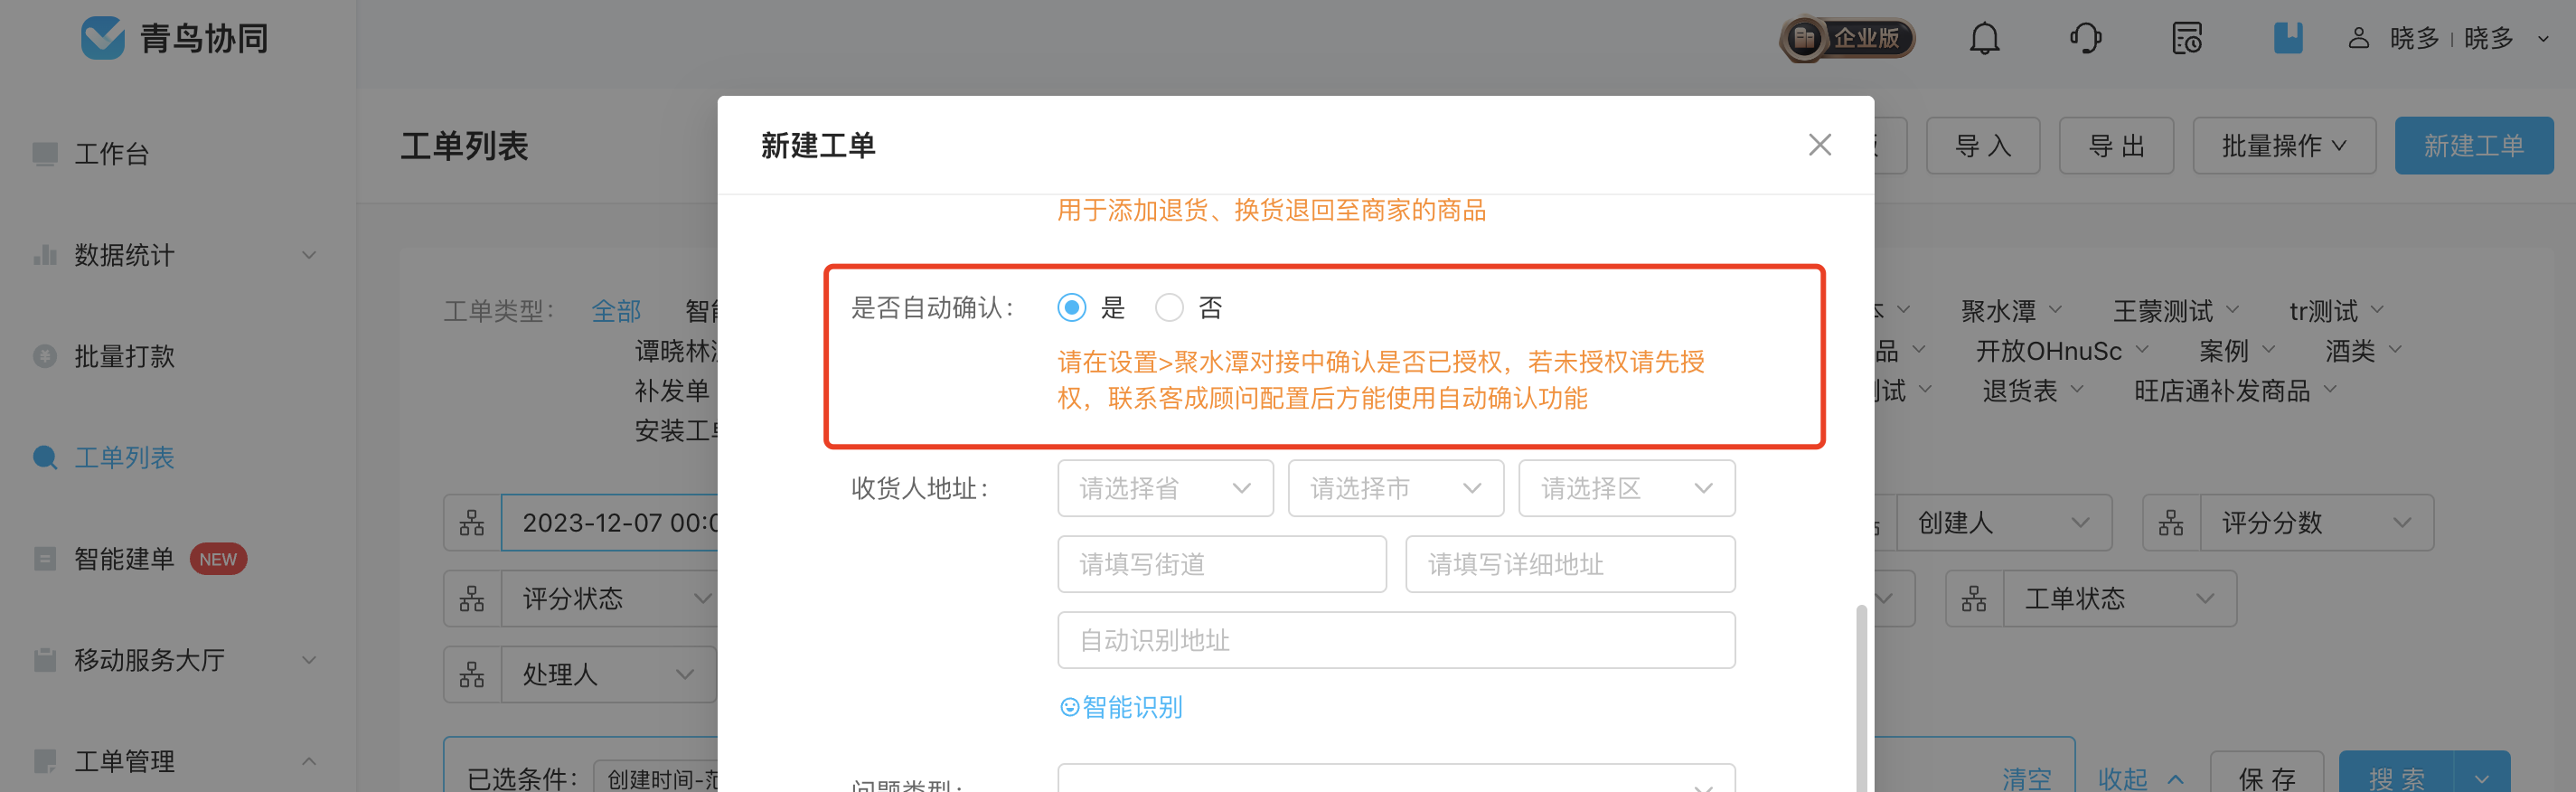This screenshot has width=2576, height=792.
Task: Click the blue bookmark guide icon
Action: click(x=2288, y=38)
